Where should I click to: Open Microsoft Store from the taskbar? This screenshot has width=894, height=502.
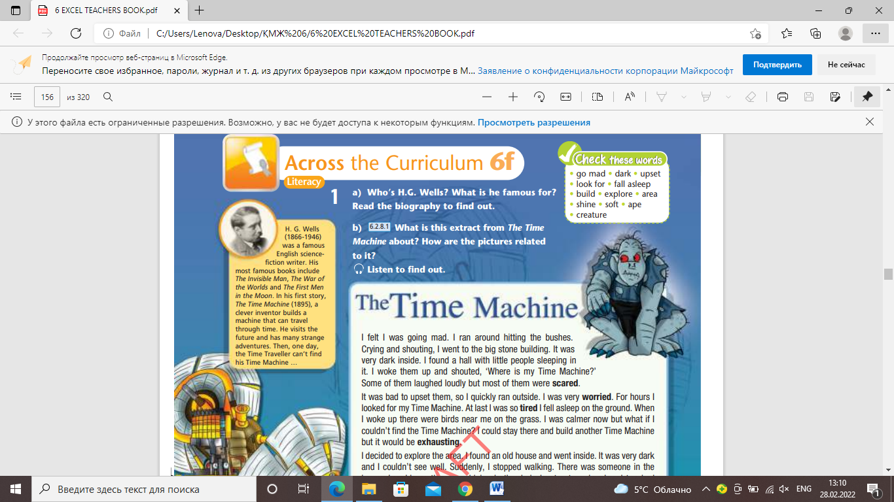coord(401,489)
